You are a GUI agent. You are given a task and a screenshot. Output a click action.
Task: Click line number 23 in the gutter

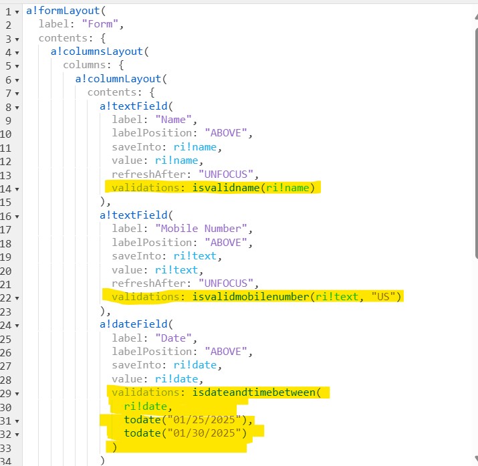click(6, 312)
